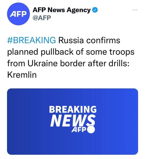The height and width of the screenshot is (159, 145).
Task: Click the 'some troops' phrase in the tweet
Action: [x=110, y=52]
